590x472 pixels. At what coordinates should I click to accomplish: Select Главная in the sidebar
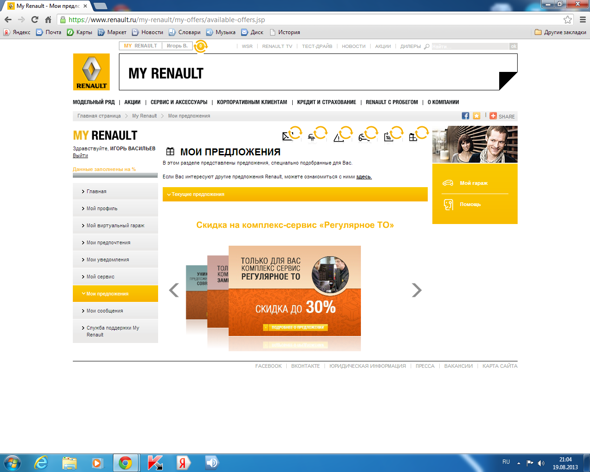click(115, 191)
